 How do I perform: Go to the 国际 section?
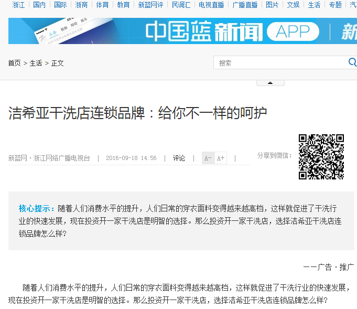point(60,5)
